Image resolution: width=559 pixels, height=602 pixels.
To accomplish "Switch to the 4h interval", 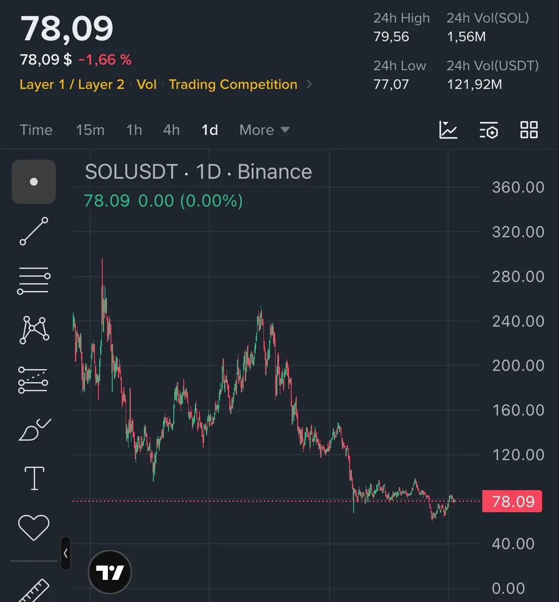I will tap(171, 130).
